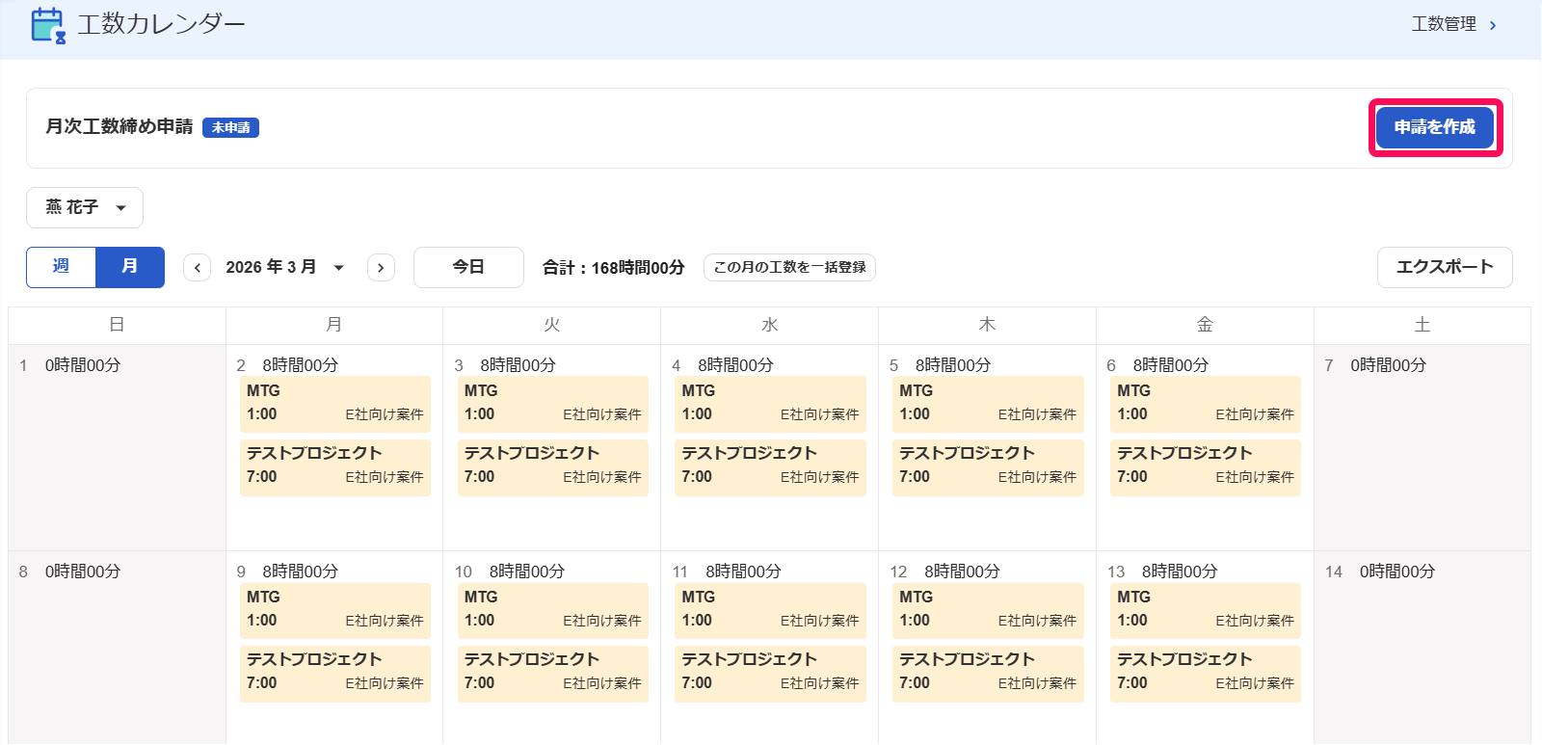Image resolution: width=1542 pixels, height=745 pixels.
Task: Click the 土 weekday column header
Action: coord(1422,325)
